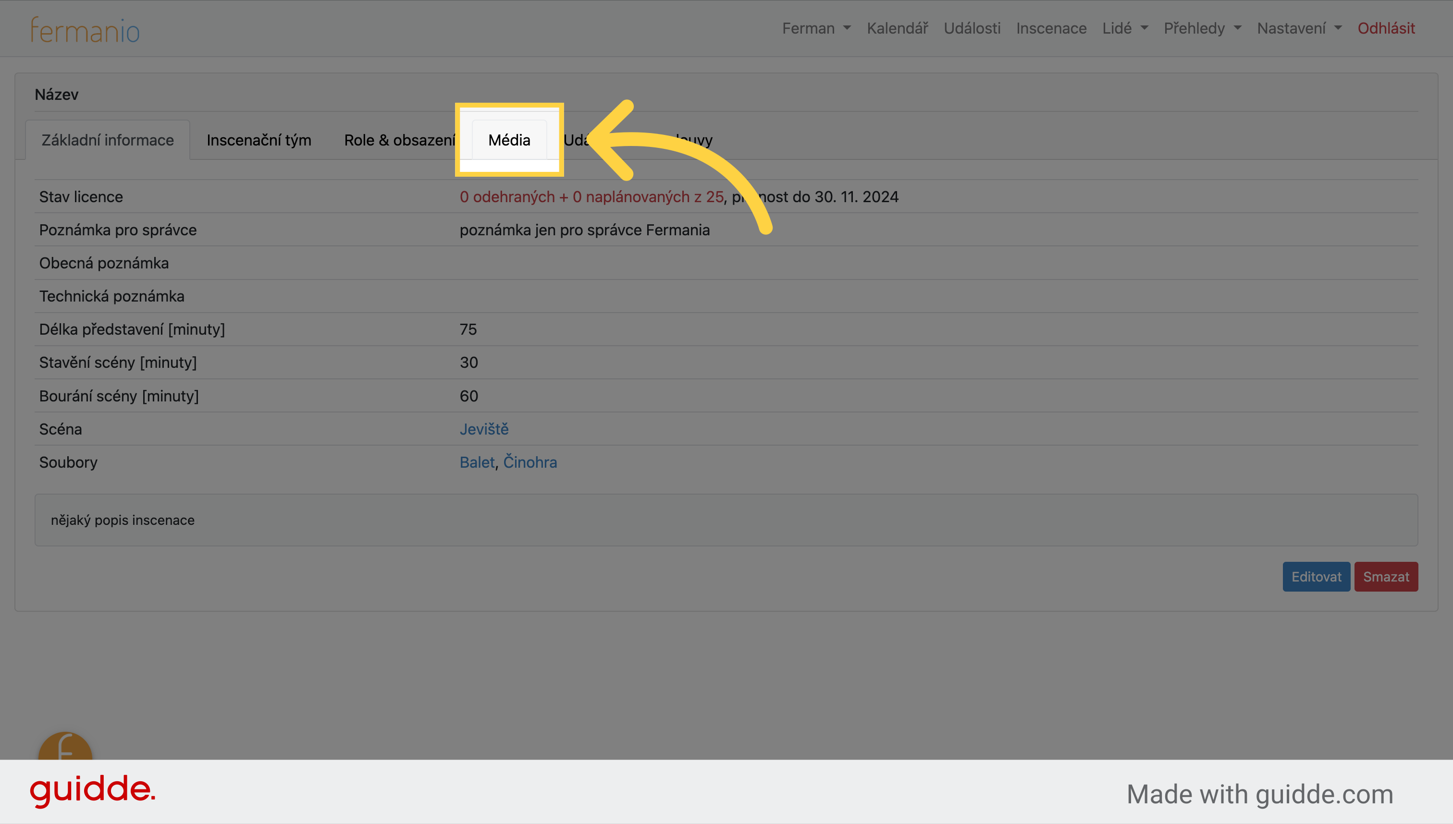Expand the Nastavení dropdown menu

[1299, 28]
